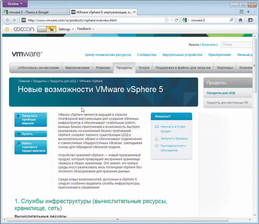Click Присоединиться к обсуждению link
259x224 pixels.
[x=173, y=148]
